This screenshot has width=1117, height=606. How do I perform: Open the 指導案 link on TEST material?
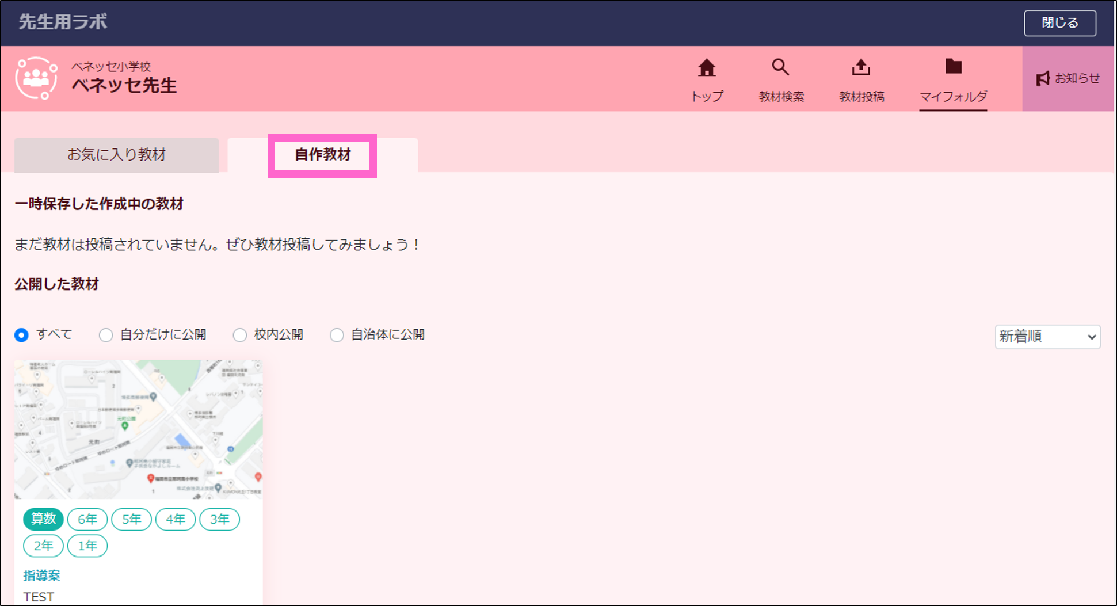point(40,575)
